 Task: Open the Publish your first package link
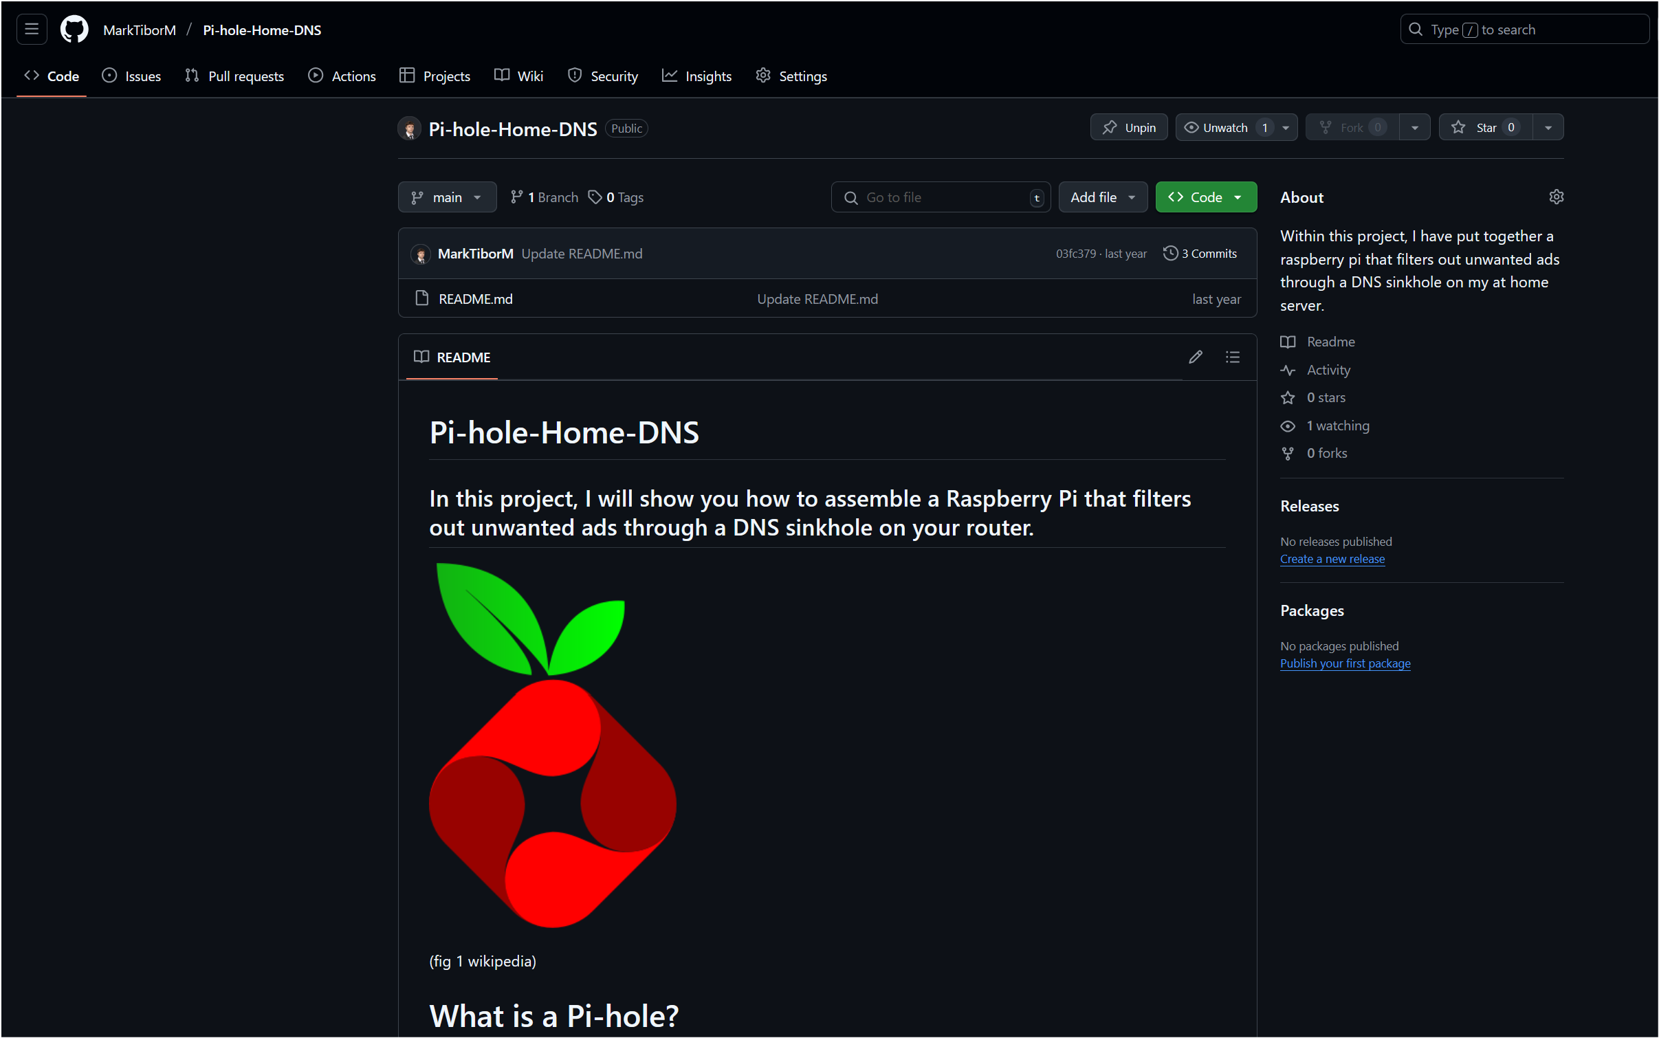(x=1345, y=663)
